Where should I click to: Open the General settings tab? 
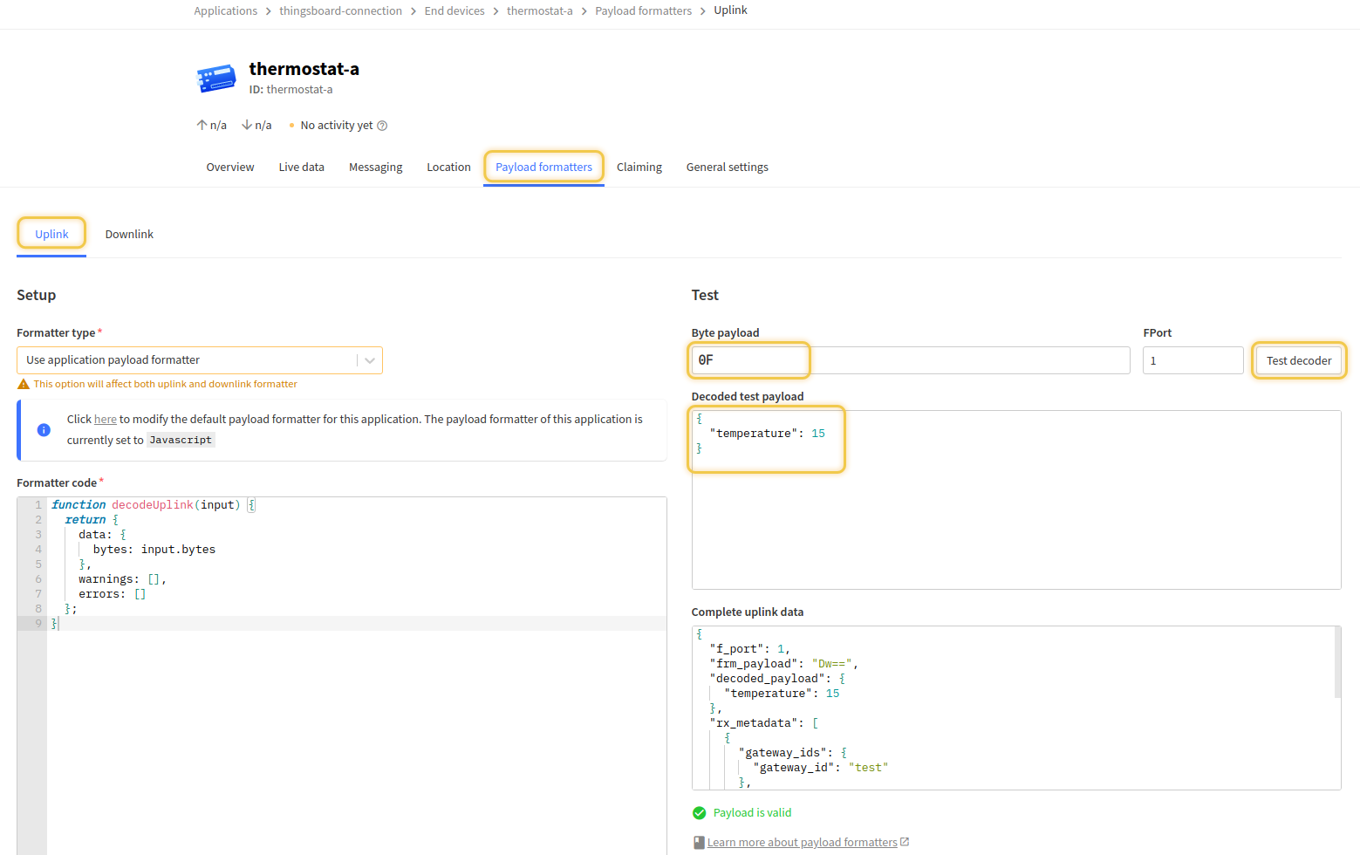727,168
